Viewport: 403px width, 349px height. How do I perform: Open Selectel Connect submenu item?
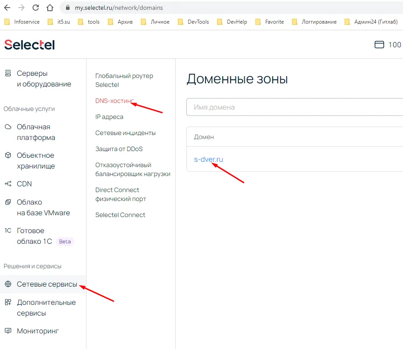pos(120,215)
